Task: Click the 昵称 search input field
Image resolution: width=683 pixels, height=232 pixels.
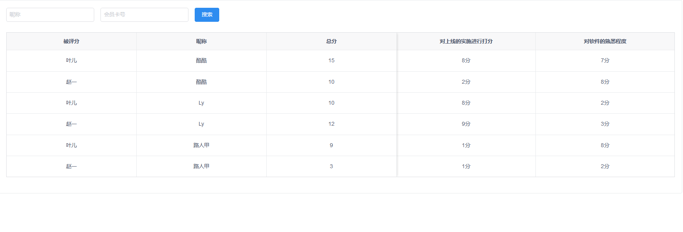Action: (x=50, y=15)
